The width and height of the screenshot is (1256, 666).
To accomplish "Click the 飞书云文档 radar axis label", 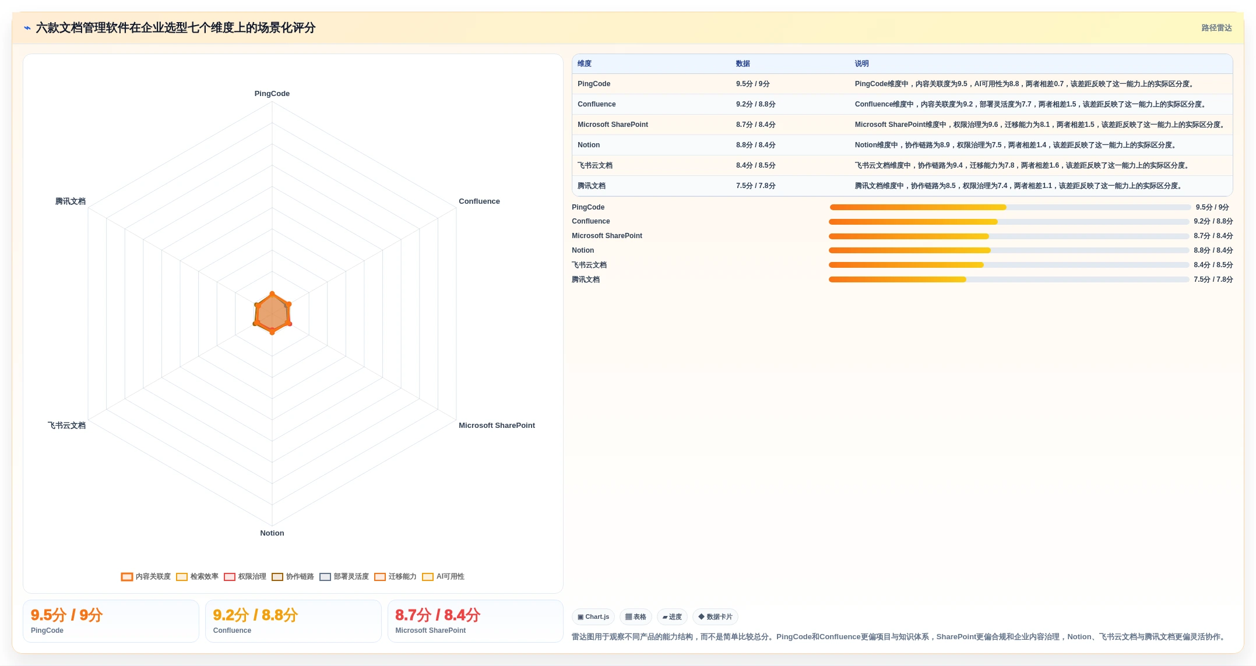I will (66, 426).
